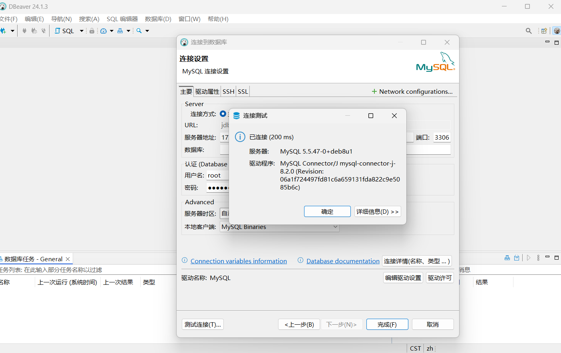
Task: Click the 完成(F) button
Action: point(387,324)
